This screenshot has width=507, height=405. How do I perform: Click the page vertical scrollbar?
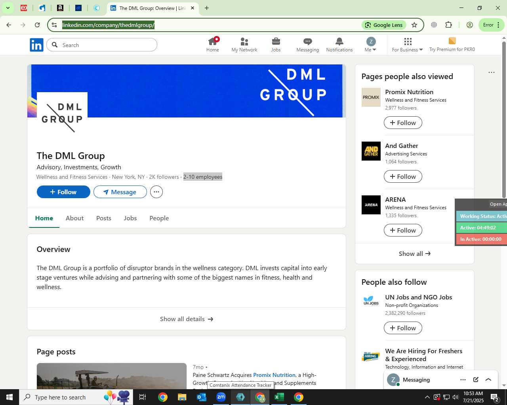(504, 119)
